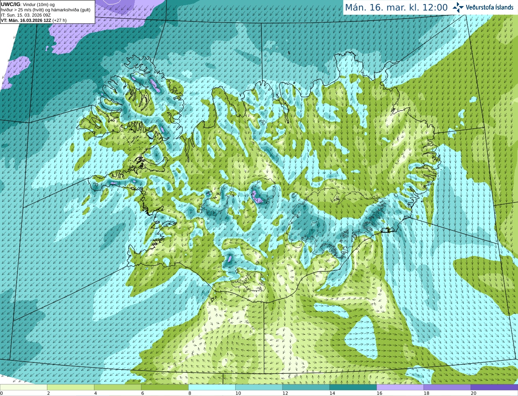Click the '14' label on the color scale

click(x=332, y=393)
